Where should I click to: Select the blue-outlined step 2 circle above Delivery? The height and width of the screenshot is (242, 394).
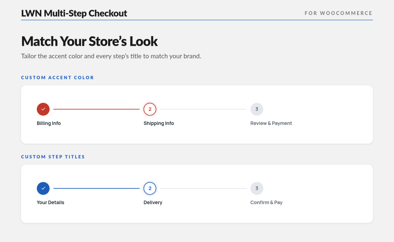(x=150, y=188)
